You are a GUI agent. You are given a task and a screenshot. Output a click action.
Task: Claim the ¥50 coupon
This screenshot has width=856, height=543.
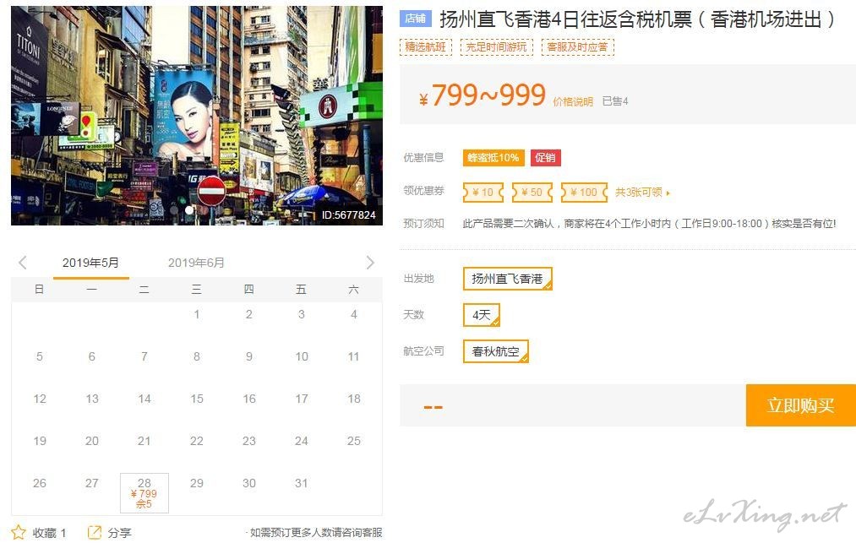tap(532, 192)
